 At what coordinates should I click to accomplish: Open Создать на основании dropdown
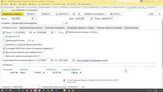click(95, 14)
